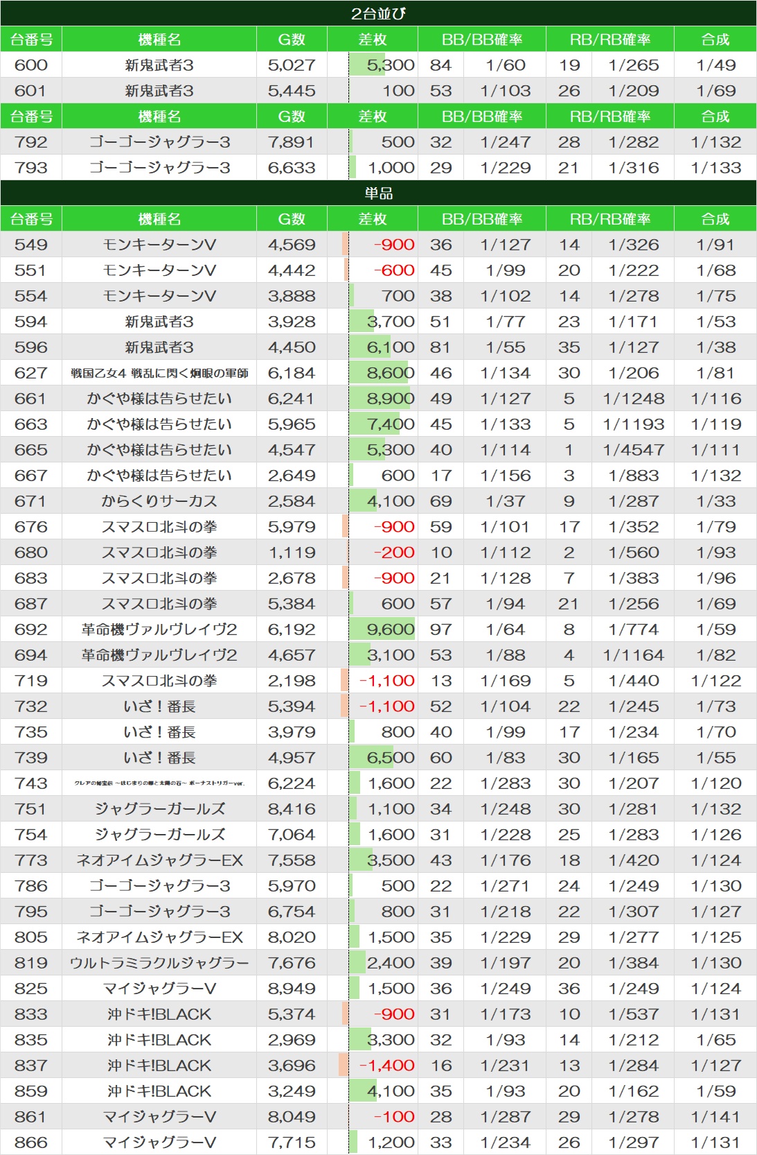This screenshot has width=757, height=1155.
Task: Click モンキーターンV in row 554
Action: pyautogui.click(x=159, y=296)
